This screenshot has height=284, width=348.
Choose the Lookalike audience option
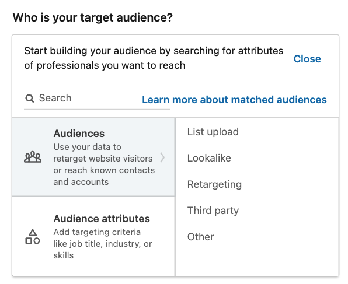[x=209, y=158]
